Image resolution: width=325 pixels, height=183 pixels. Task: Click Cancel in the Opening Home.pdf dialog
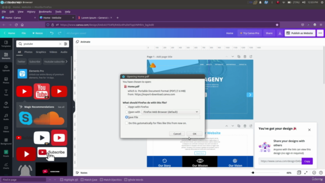[177, 134]
